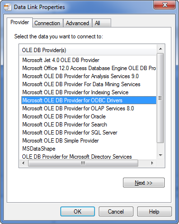Confirm with the OK button

coord(77,212)
